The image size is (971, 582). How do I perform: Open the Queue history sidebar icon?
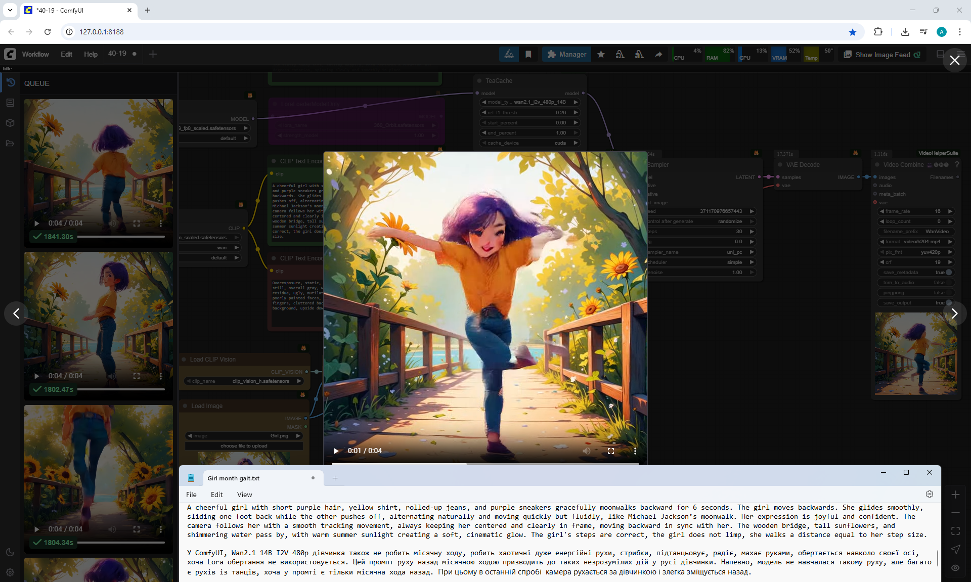10,83
